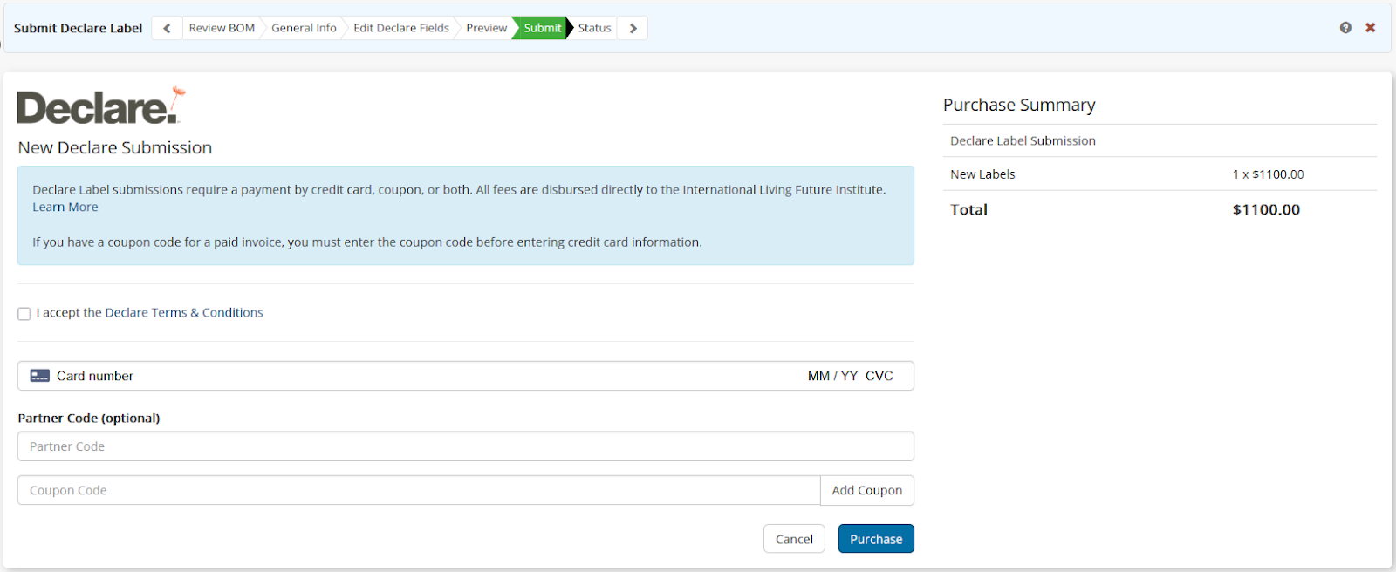Screen dimensions: 1396x572
Task: Go to the General Info step
Action: [x=304, y=28]
